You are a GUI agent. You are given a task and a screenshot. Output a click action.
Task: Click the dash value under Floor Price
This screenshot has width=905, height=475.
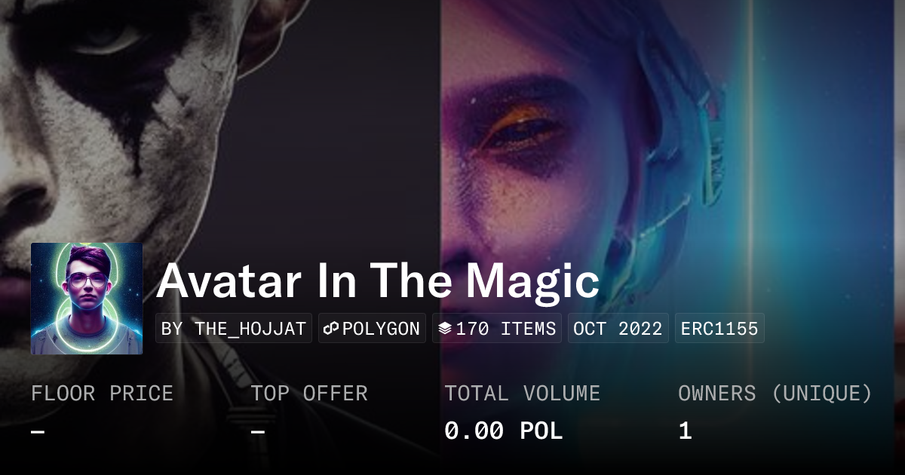pyautogui.click(x=38, y=431)
